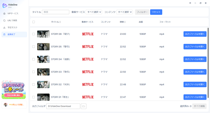
Task: Click the 品質 column header
Action: pyautogui.click(x=141, y=22)
